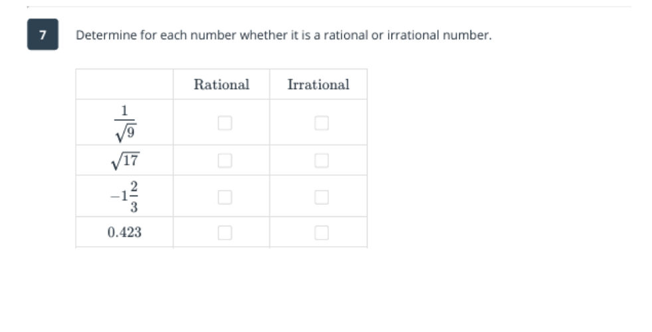Viewport: 652px width, 332px height.
Task: Check the Rational box for 1 over √9
Action: 225,123
